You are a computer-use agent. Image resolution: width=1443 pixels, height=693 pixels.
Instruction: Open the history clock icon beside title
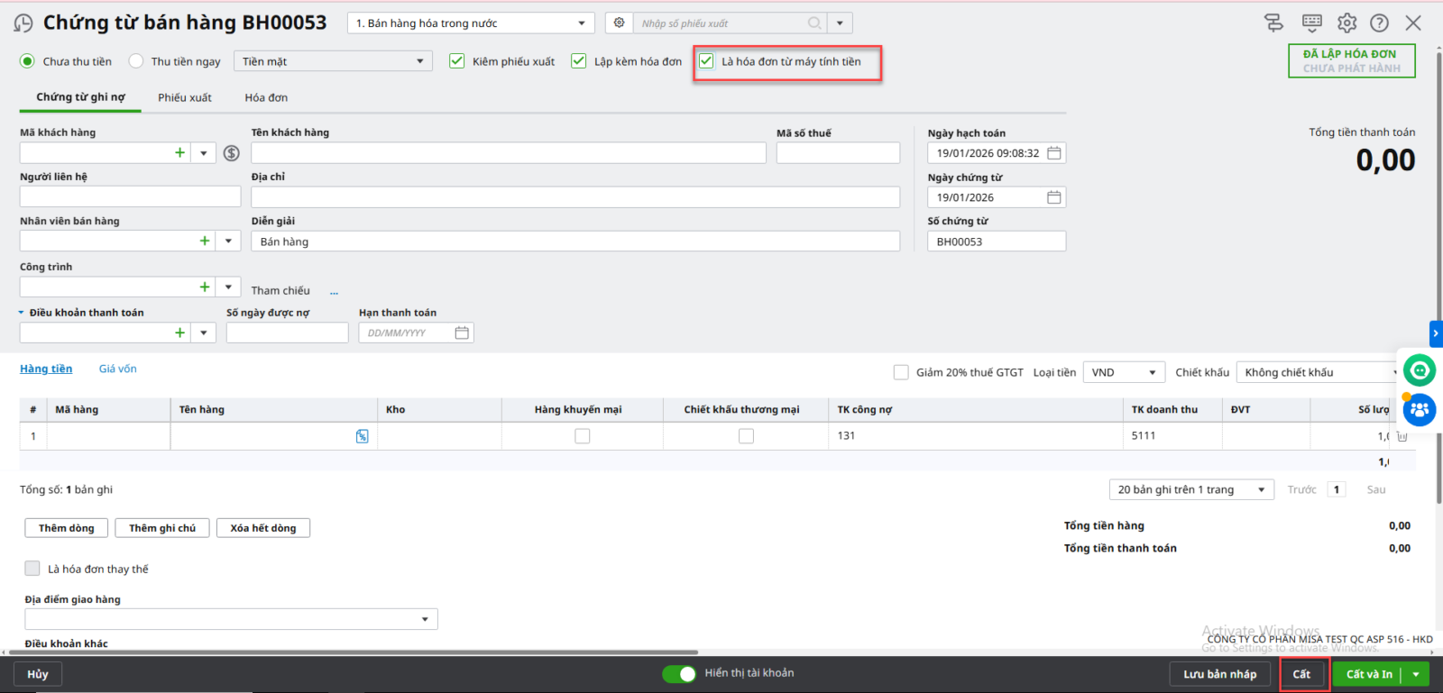[x=23, y=23]
